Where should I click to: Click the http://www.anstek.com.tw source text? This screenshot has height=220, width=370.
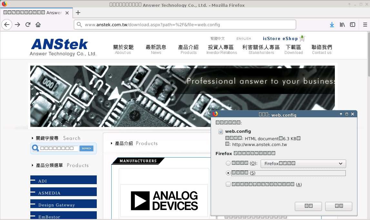pyautogui.click(x=259, y=145)
